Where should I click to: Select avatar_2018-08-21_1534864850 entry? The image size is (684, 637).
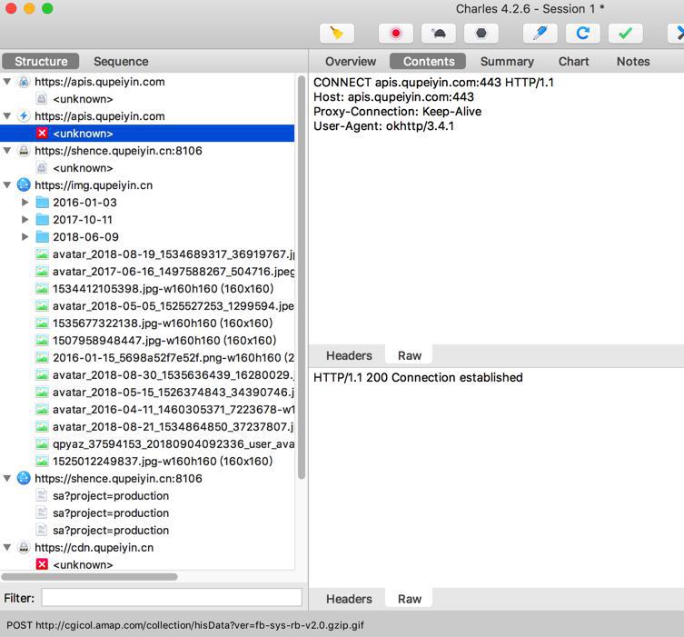point(173,427)
